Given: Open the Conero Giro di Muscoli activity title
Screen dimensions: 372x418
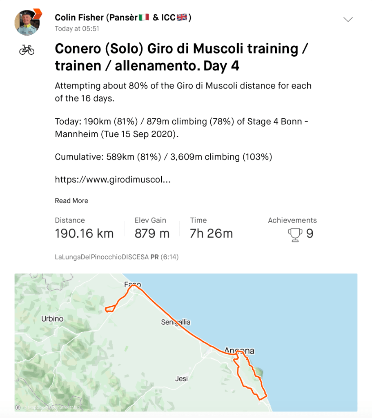Looking at the screenshot, I should (181, 57).
